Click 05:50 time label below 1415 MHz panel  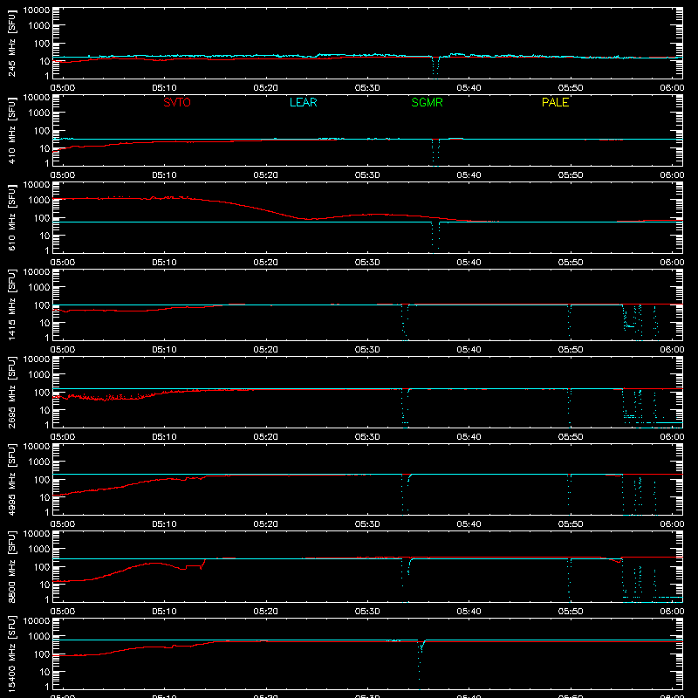click(x=571, y=350)
